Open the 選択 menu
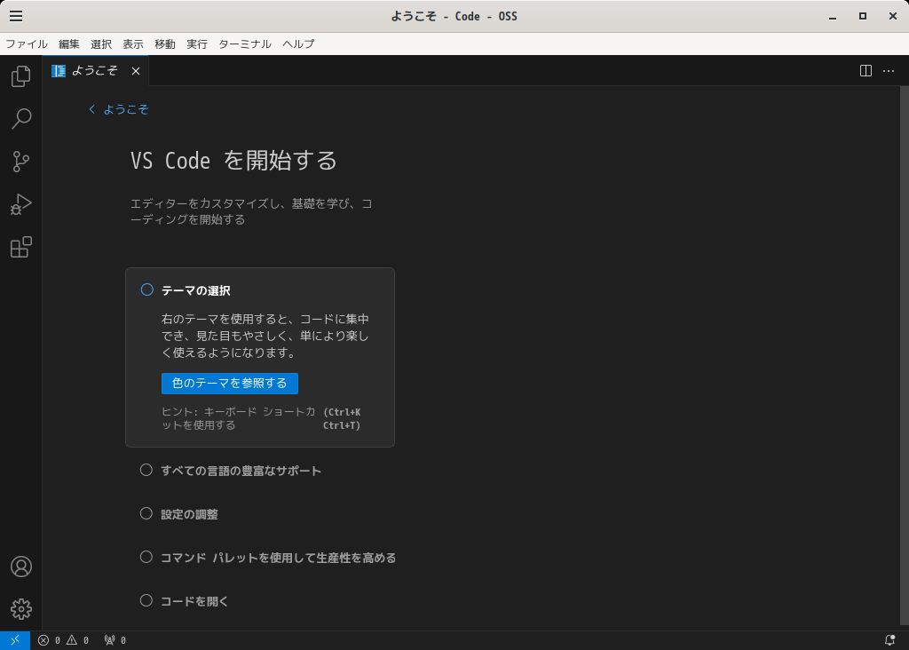The width and height of the screenshot is (909, 650). pyautogui.click(x=101, y=44)
